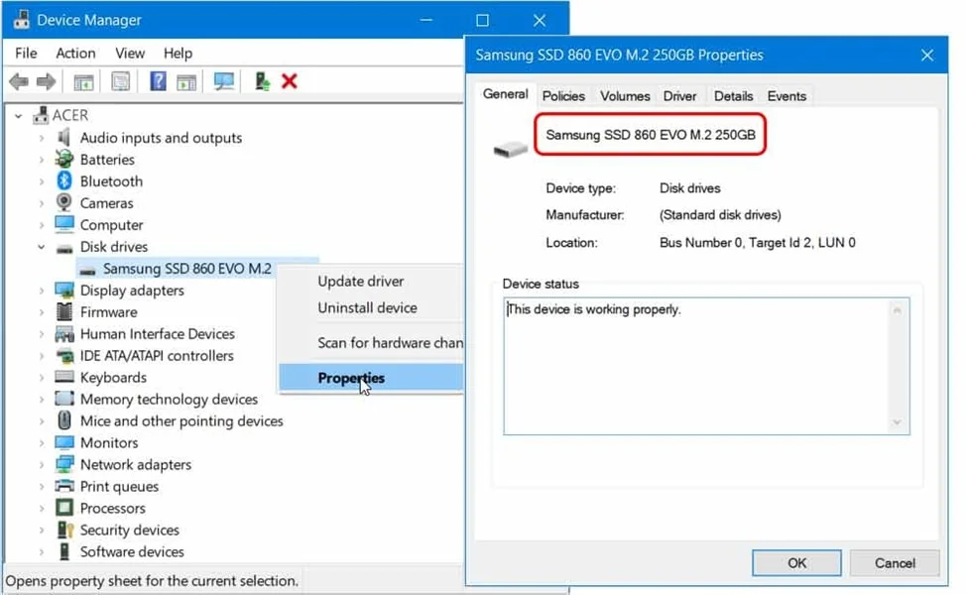Click the Mice and other pointing devices icon
967x595 pixels.
point(64,420)
